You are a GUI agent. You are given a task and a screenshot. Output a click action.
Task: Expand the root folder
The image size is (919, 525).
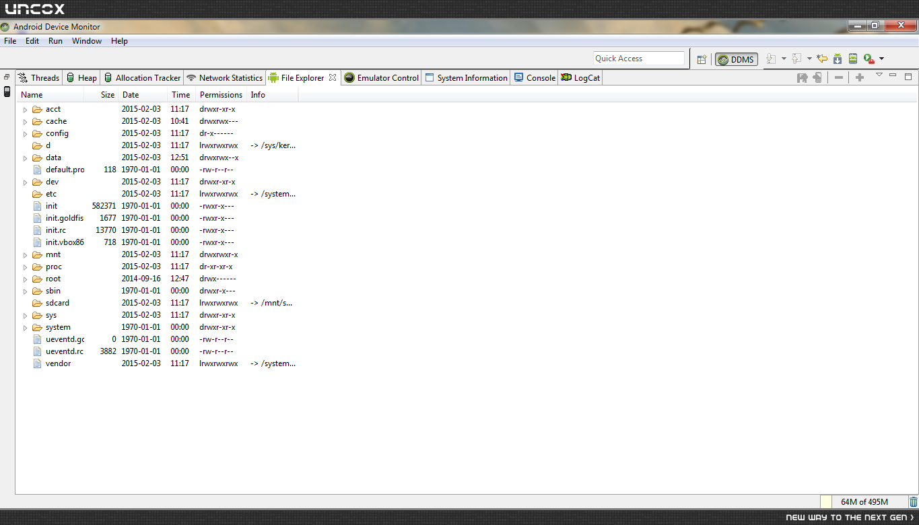(x=26, y=279)
